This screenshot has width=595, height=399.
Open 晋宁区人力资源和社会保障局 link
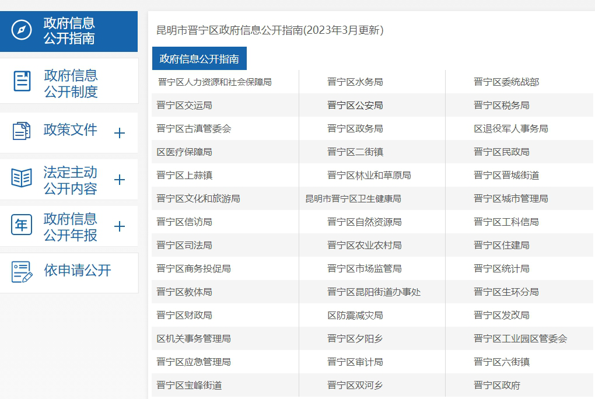point(215,82)
